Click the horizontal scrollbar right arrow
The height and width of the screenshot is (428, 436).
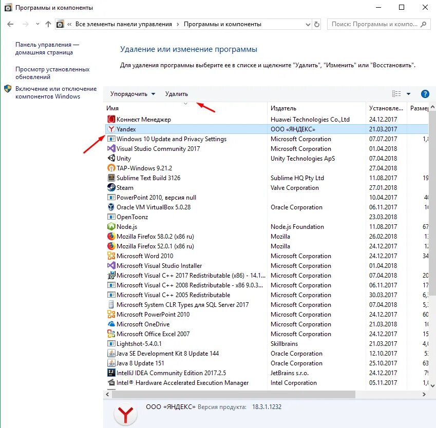(424, 394)
